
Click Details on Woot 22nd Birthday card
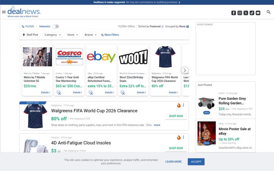point(141,92)
